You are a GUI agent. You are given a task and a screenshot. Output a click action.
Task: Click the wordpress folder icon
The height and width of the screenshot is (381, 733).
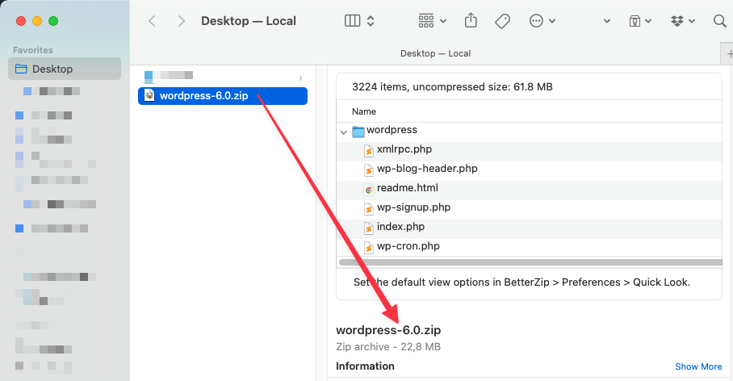point(358,132)
